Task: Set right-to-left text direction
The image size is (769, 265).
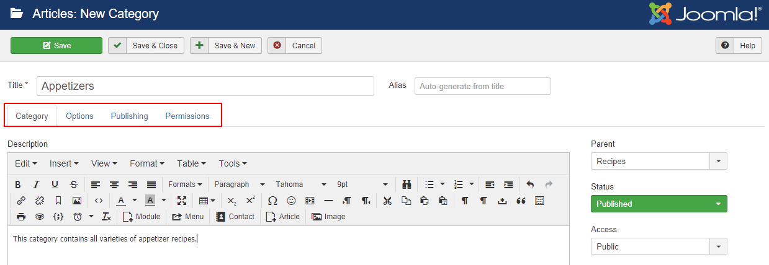Action: (x=366, y=201)
